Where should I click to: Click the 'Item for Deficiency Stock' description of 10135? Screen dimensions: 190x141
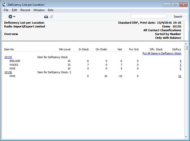coord(52,57)
